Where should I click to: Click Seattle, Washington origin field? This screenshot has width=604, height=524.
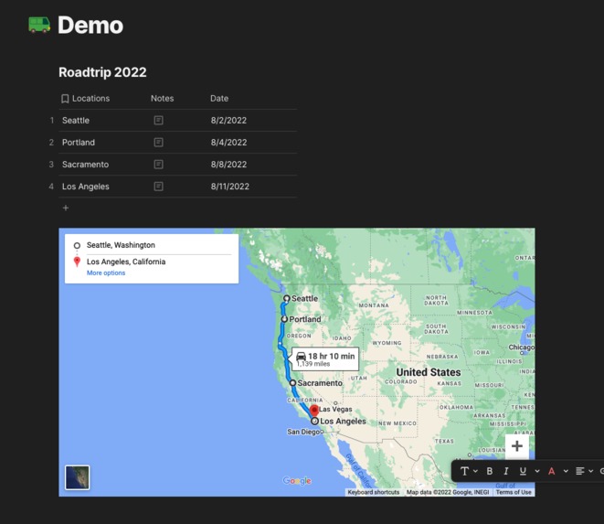point(121,245)
